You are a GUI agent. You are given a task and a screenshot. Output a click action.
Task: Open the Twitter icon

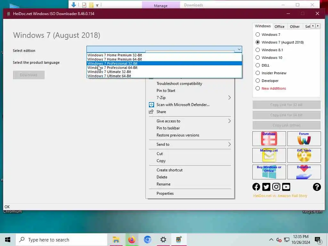266,187
